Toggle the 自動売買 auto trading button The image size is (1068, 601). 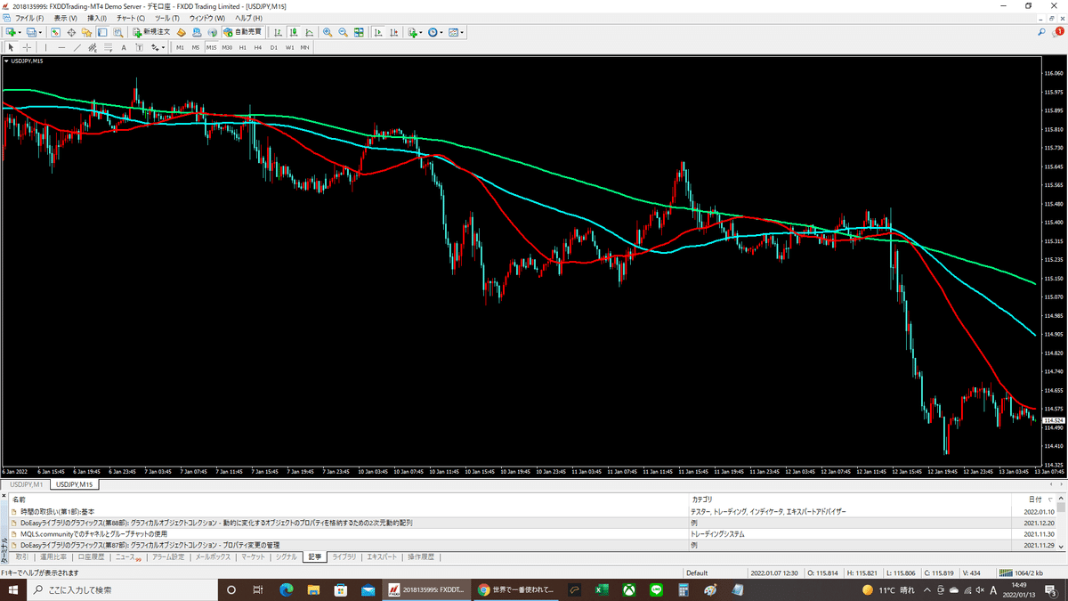point(242,32)
